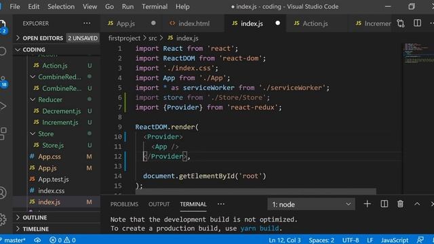The height and width of the screenshot is (244, 434).
Task: Click the Open Changes compare icon
Action: [401, 23]
